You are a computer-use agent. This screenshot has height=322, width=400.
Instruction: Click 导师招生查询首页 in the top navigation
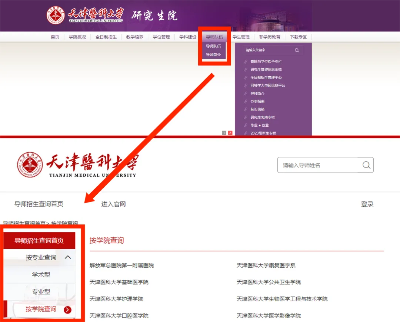39,204
